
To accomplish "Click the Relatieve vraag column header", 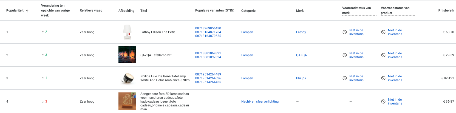I will click(x=91, y=11).
